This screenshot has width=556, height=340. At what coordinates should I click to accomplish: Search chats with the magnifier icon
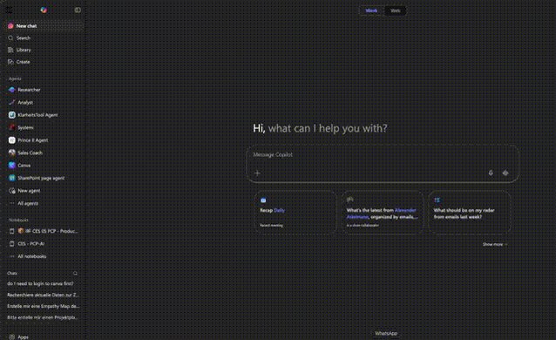[x=75, y=273]
